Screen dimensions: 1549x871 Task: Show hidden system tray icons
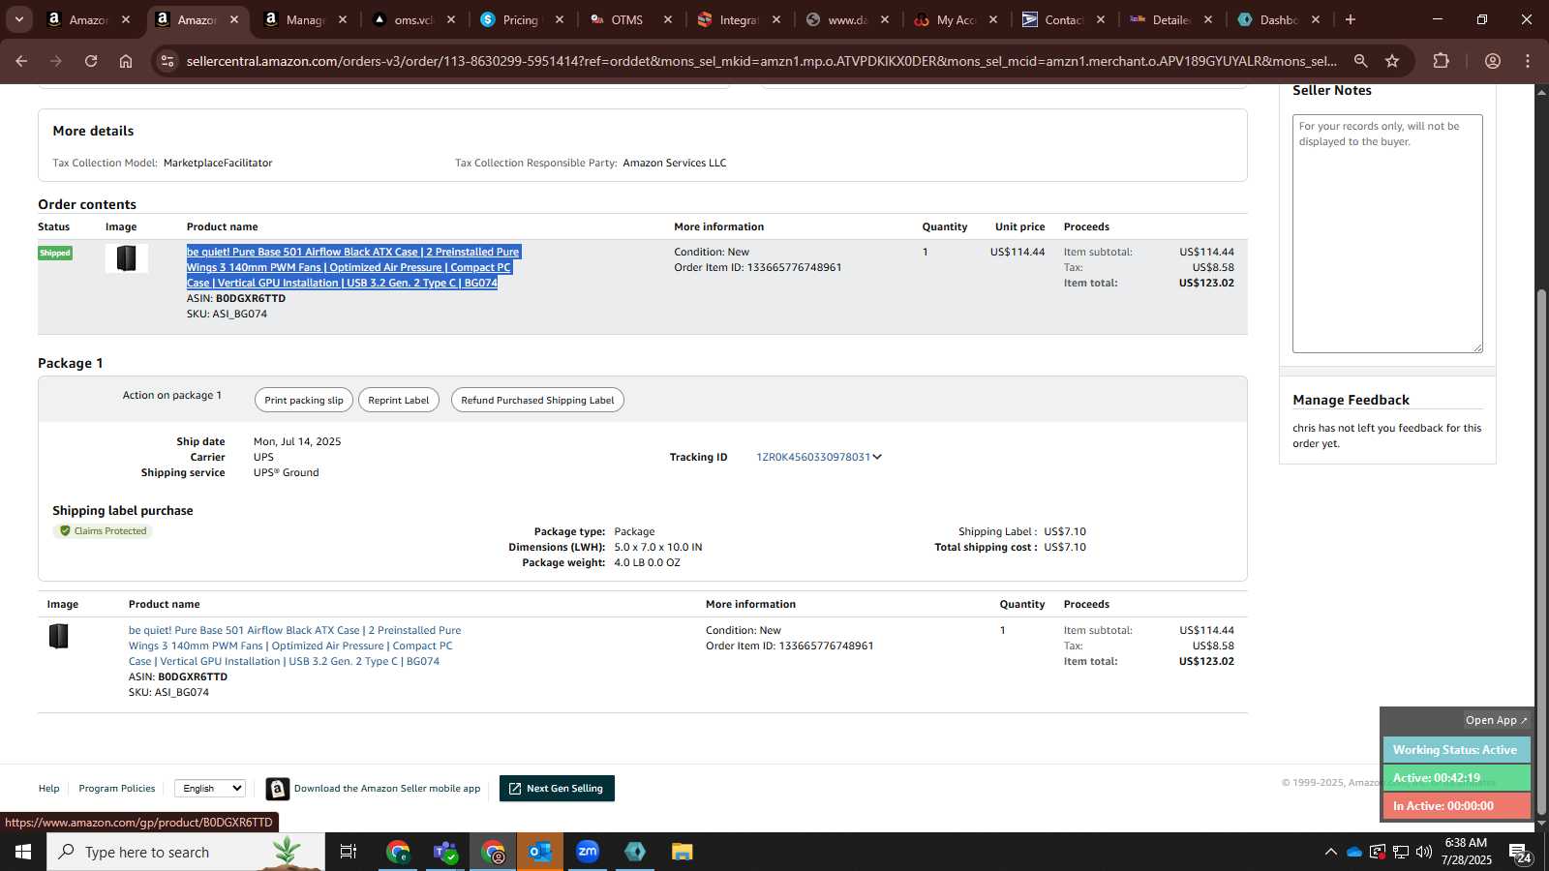[1331, 852]
